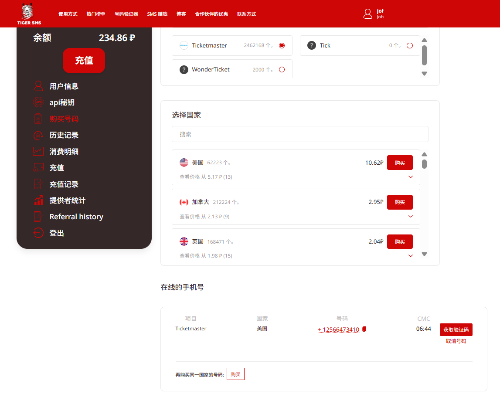Open 充值记录 in the sidebar
The height and width of the screenshot is (404, 500).
pos(64,184)
